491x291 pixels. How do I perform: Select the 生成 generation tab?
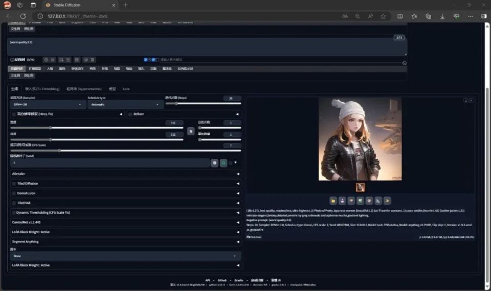pos(14,89)
